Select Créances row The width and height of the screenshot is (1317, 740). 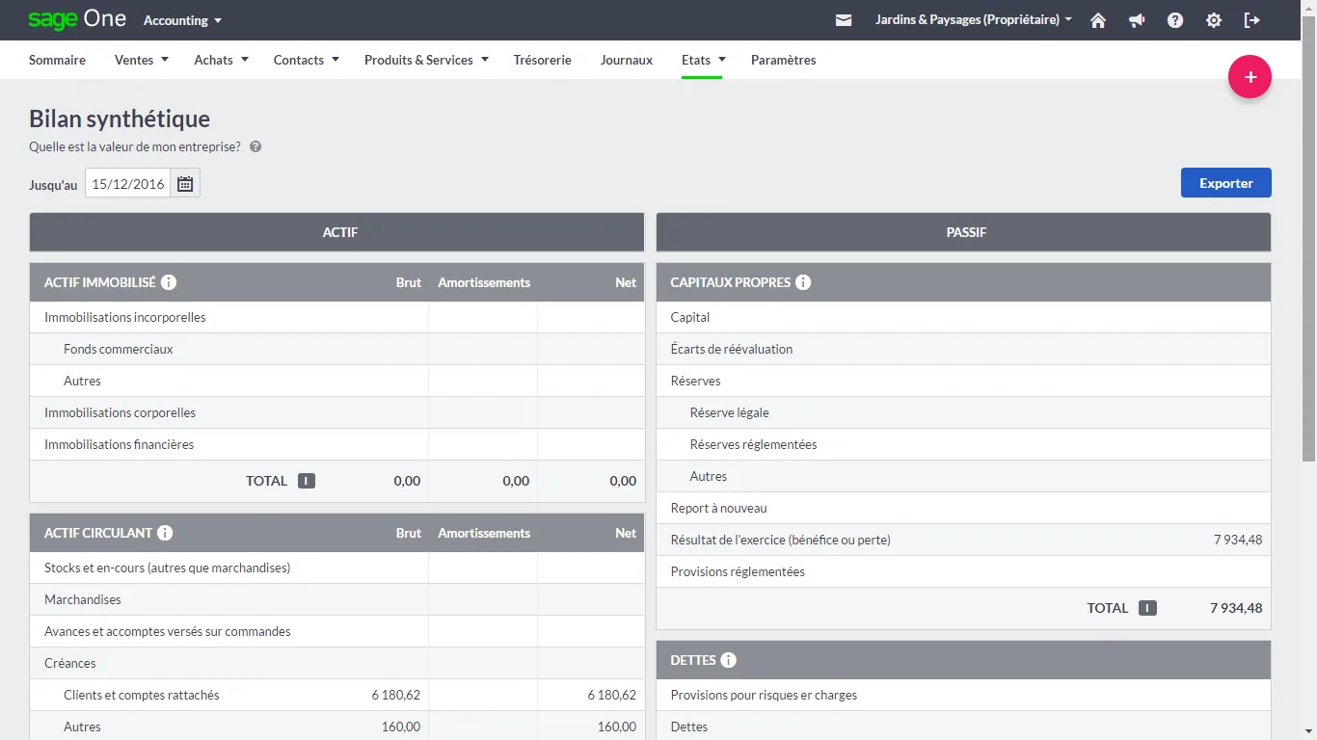pos(336,663)
